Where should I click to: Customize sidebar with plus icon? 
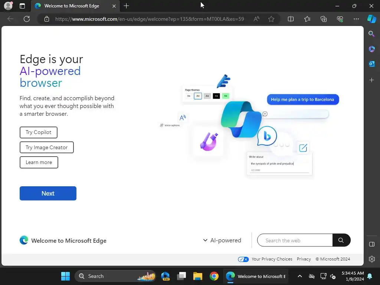click(x=371, y=80)
